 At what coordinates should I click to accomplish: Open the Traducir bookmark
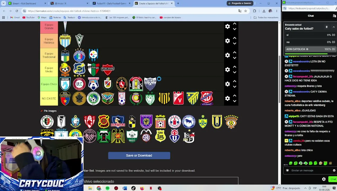coord(69,18)
